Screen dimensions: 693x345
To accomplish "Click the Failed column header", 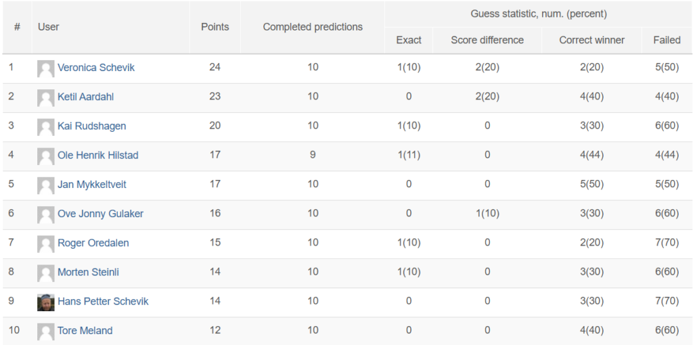I will tap(667, 40).
